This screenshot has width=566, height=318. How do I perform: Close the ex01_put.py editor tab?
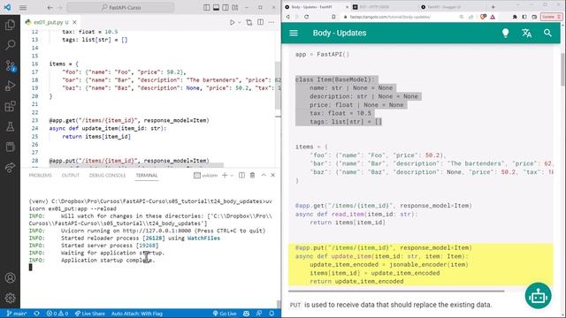[x=74, y=22]
